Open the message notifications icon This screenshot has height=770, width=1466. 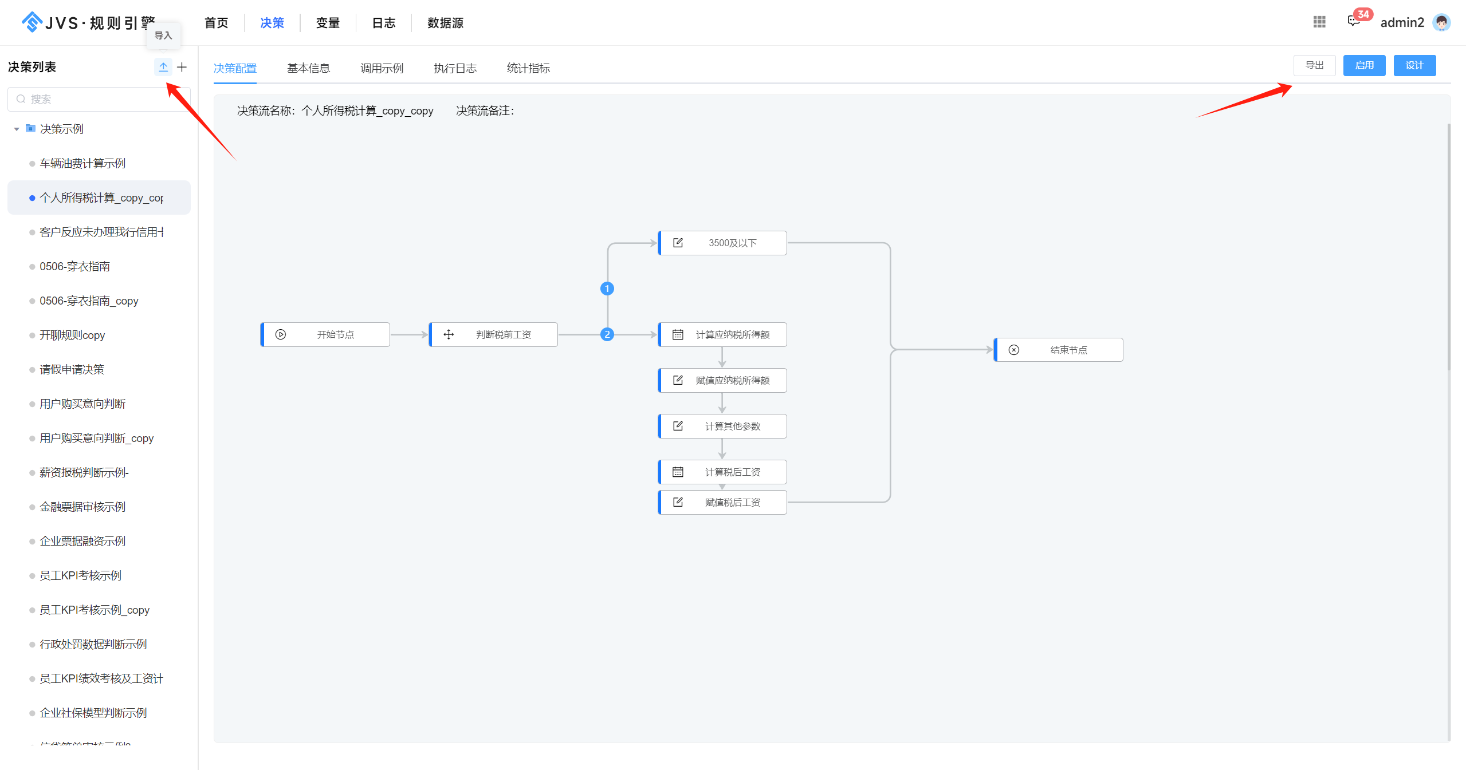point(1353,22)
